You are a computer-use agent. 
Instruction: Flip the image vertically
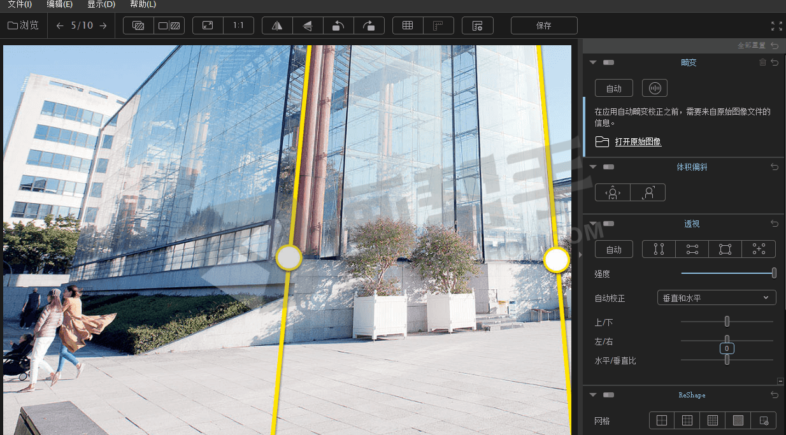click(308, 25)
